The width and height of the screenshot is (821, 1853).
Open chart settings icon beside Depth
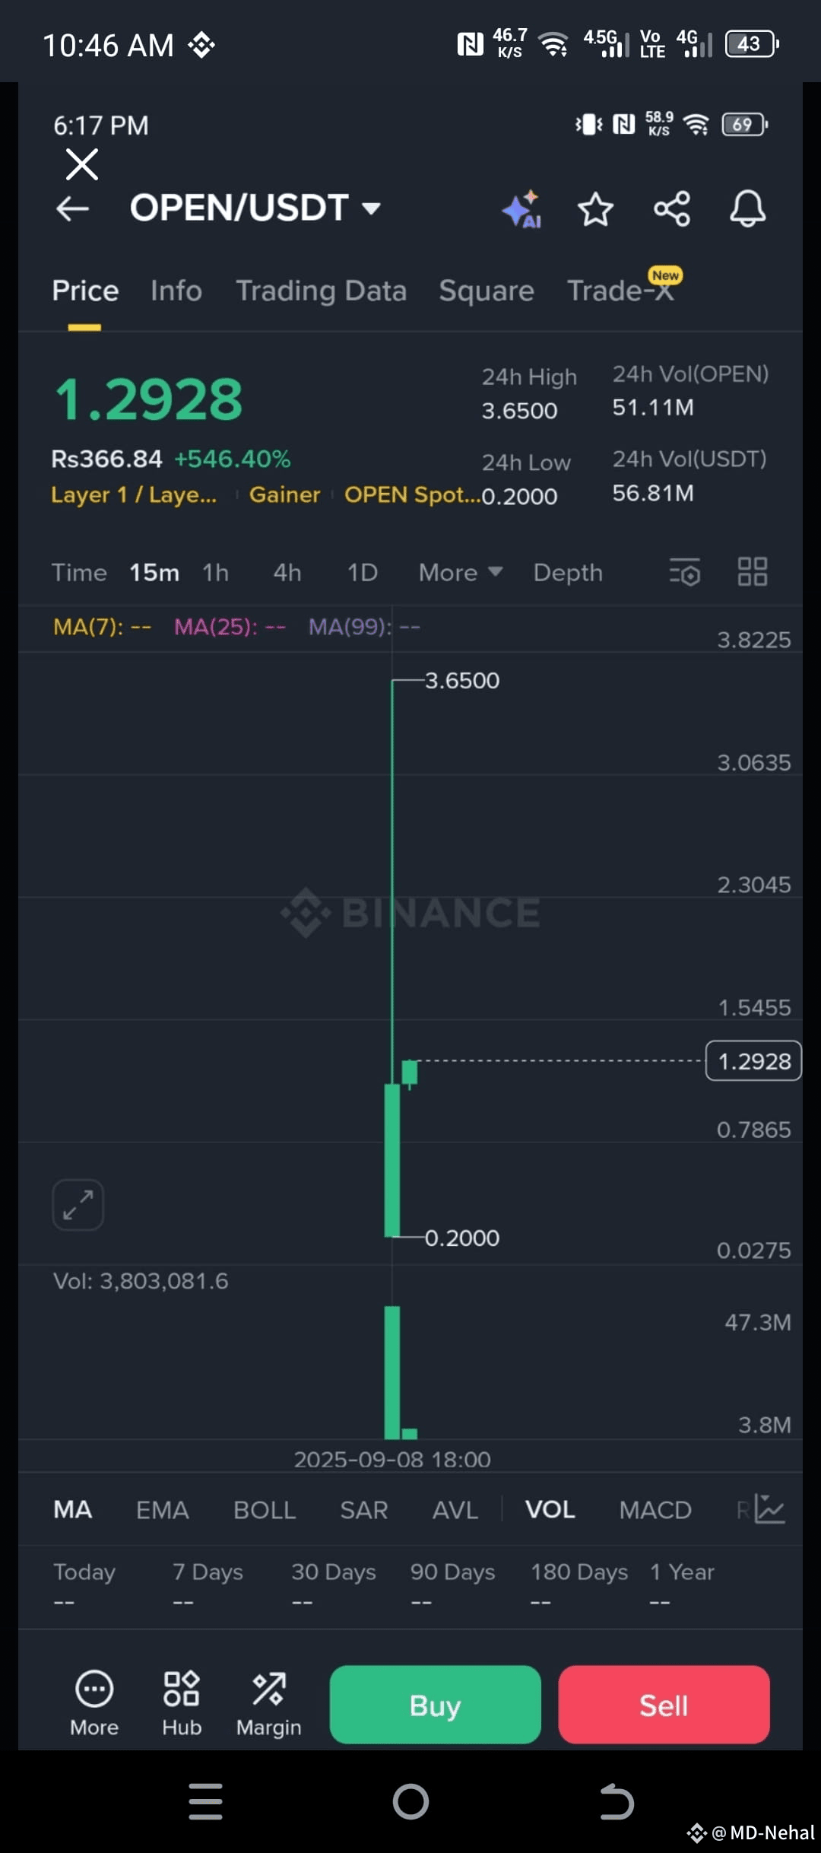(685, 572)
